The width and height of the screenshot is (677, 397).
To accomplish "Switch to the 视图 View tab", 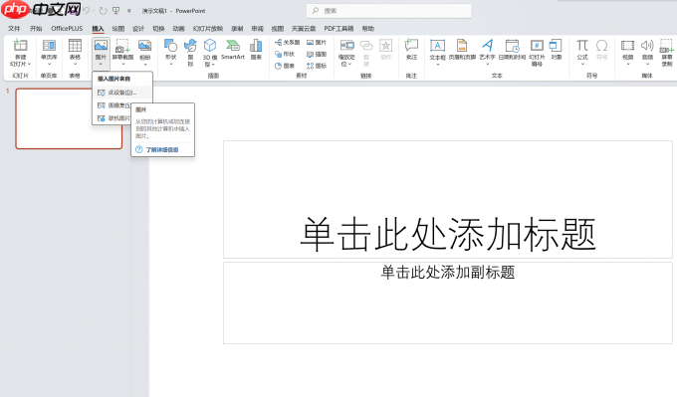I will tap(277, 29).
